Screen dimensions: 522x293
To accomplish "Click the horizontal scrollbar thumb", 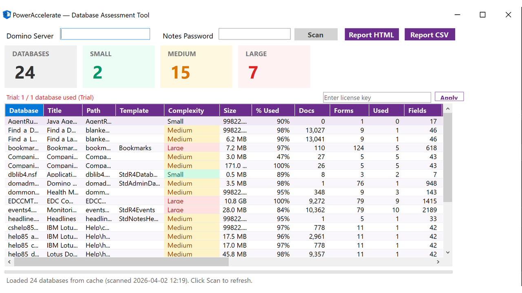I will (121, 262).
